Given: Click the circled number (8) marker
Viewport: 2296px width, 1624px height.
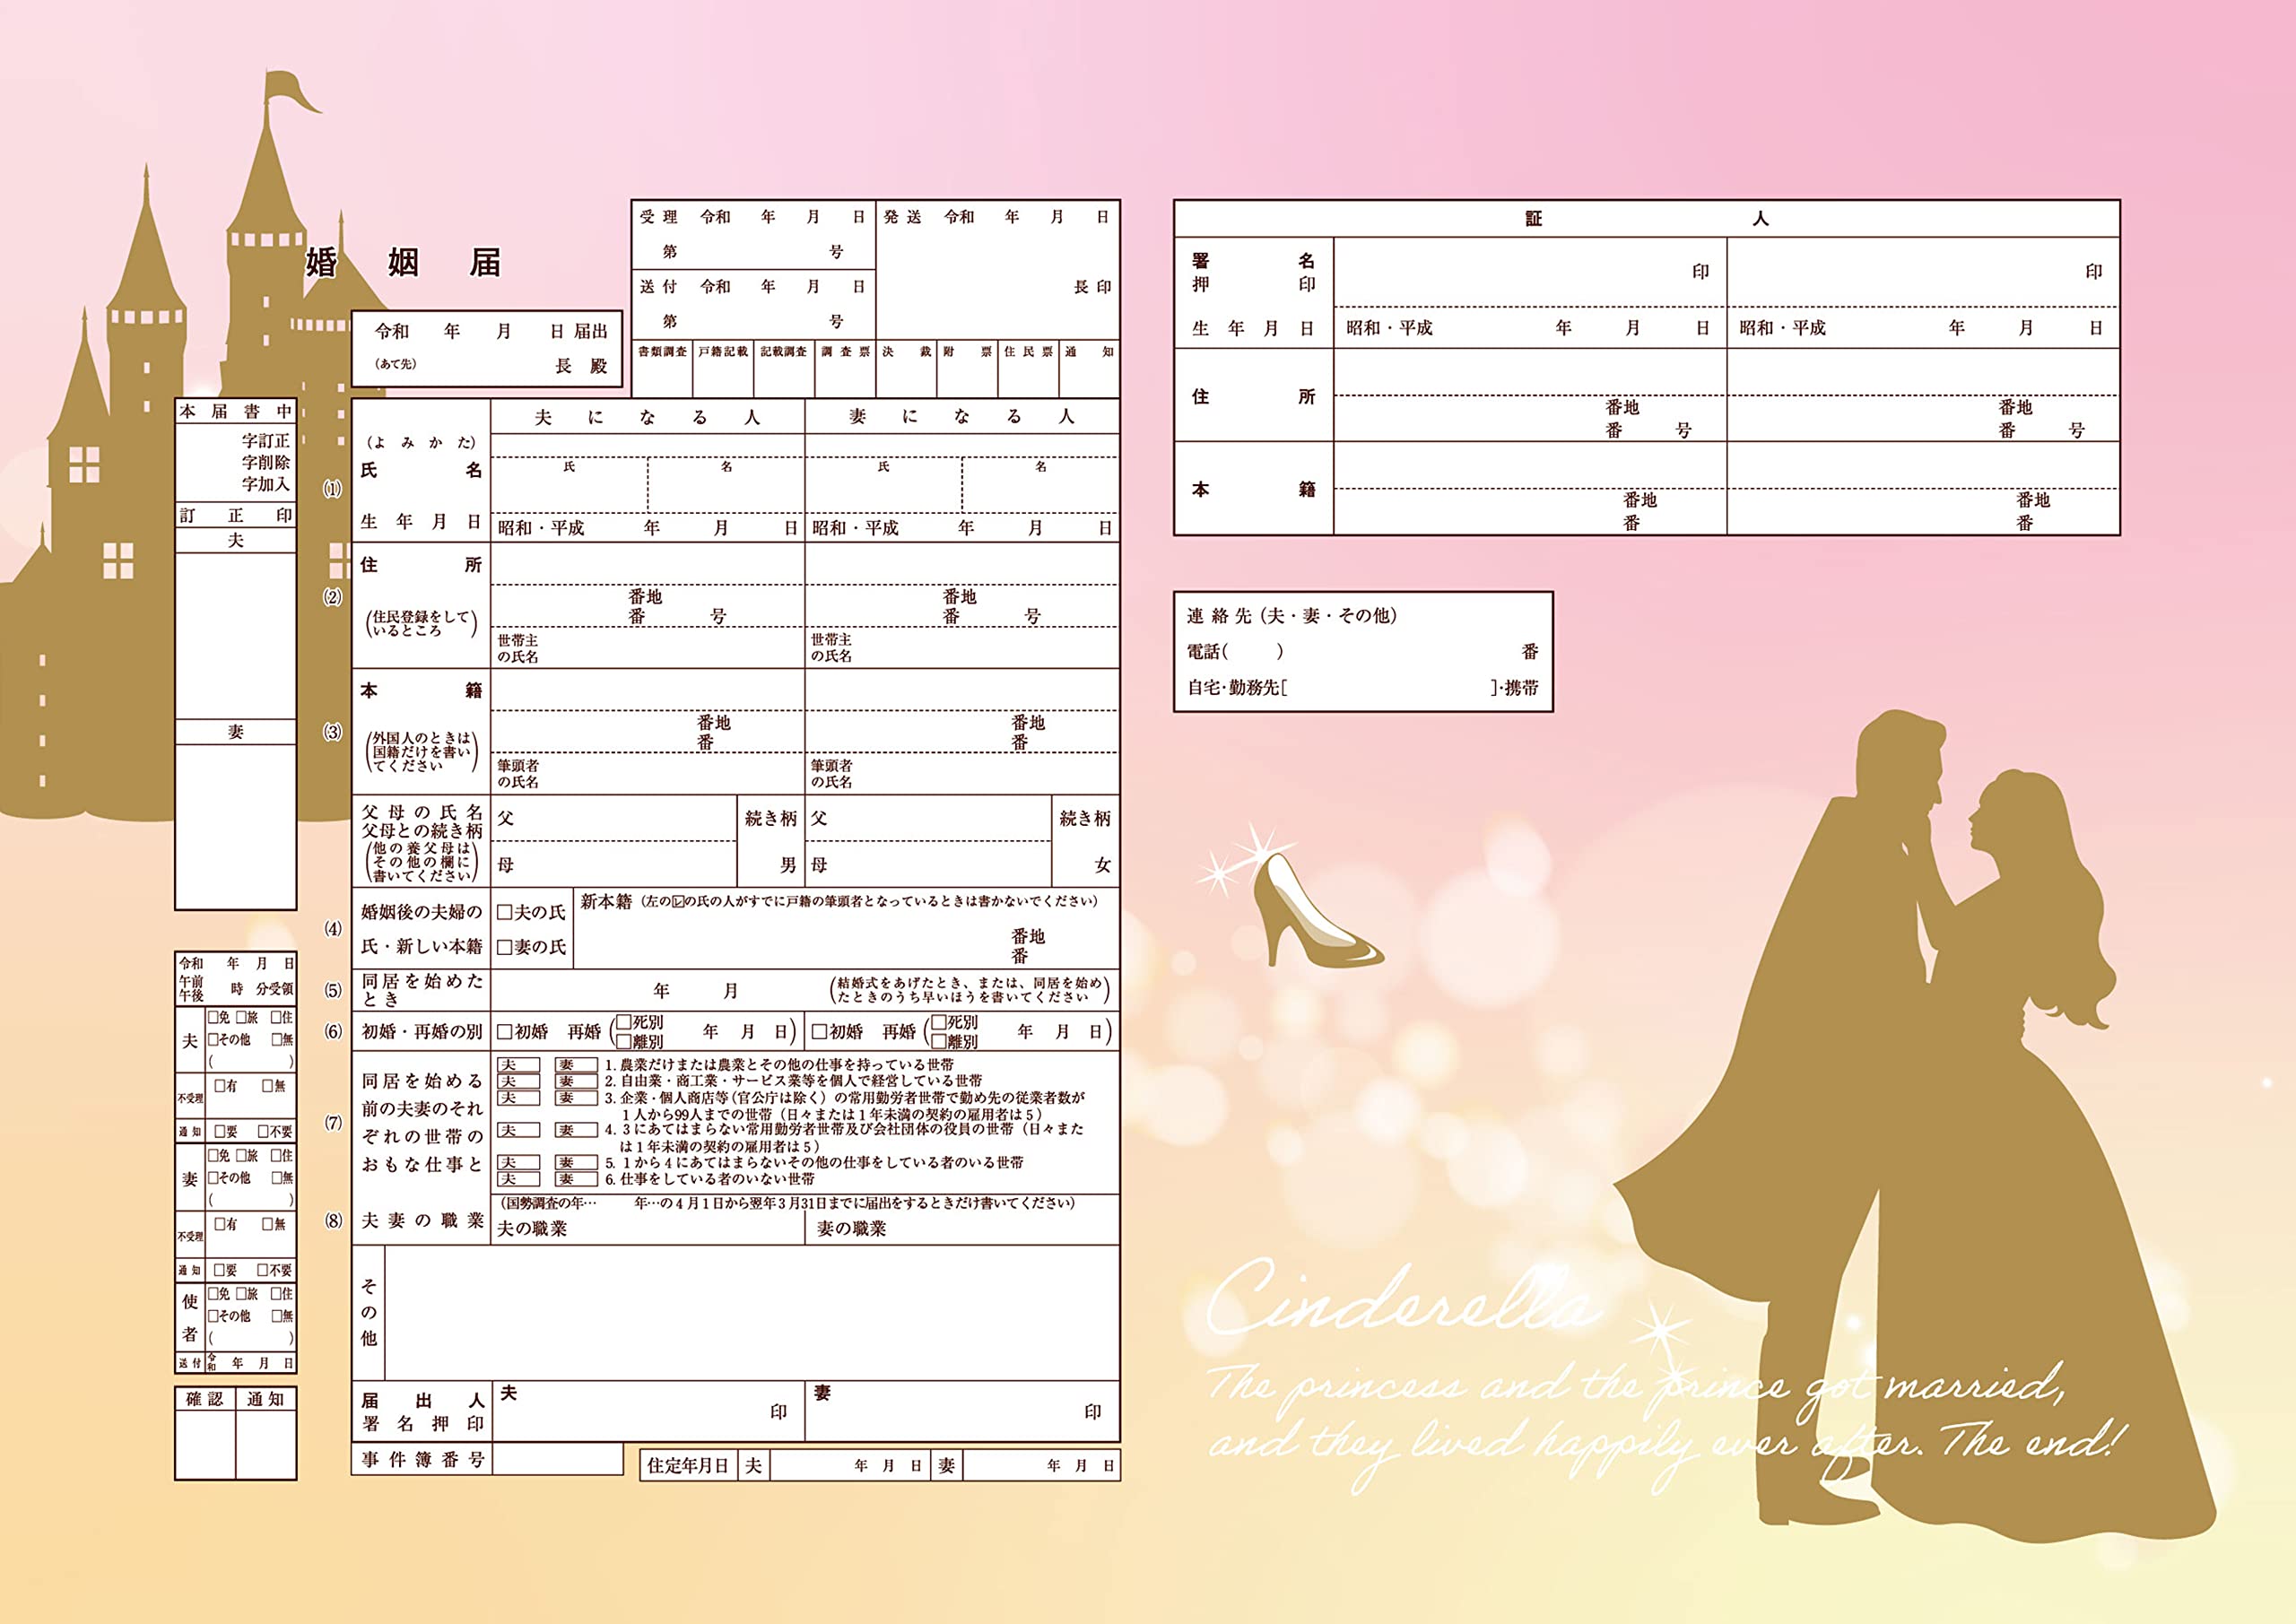Looking at the screenshot, I should pyautogui.click(x=333, y=1220).
